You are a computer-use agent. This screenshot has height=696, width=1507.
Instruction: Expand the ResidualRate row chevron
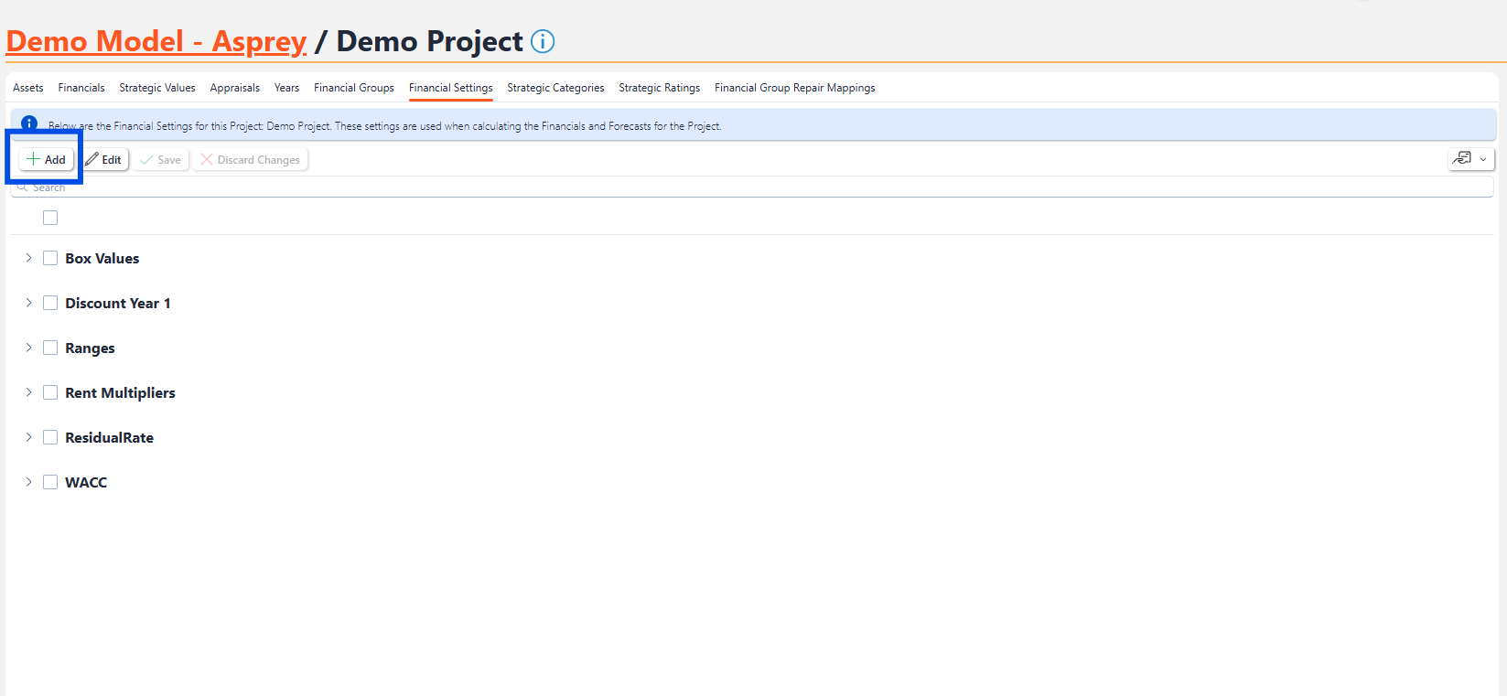pos(28,437)
